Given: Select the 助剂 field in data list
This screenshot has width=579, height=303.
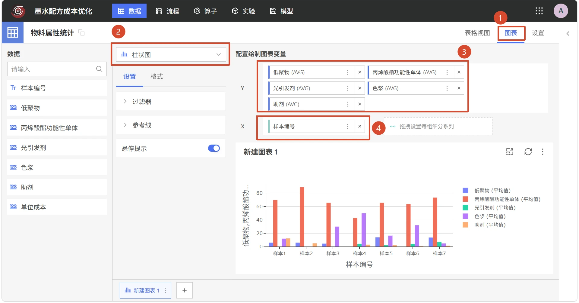Looking at the screenshot, I should pyautogui.click(x=57, y=187).
